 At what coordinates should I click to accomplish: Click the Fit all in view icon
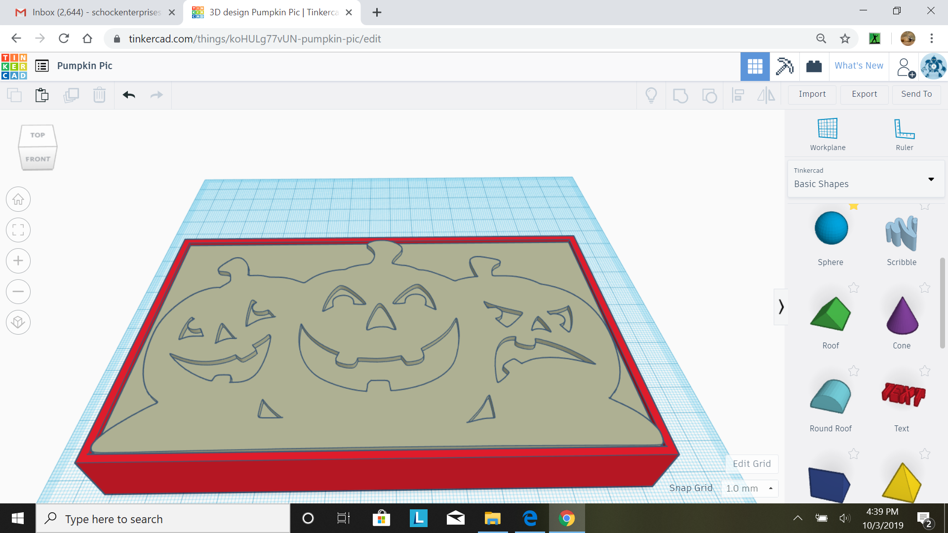pyautogui.click(x=18, y=230)
